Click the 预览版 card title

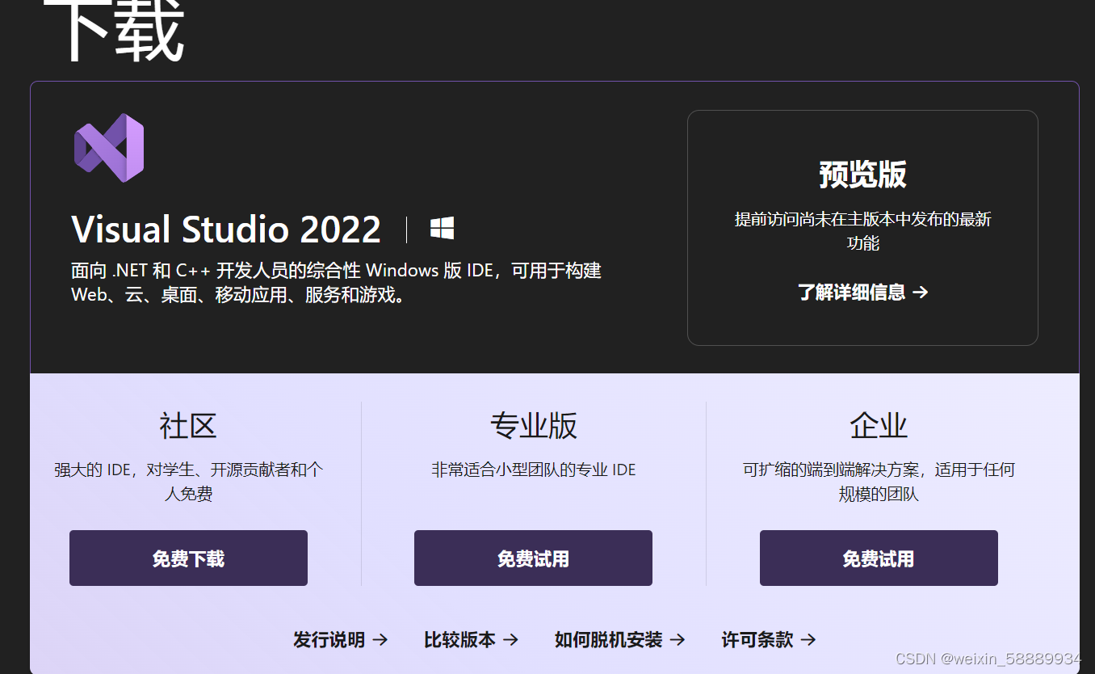coord(862,175)
